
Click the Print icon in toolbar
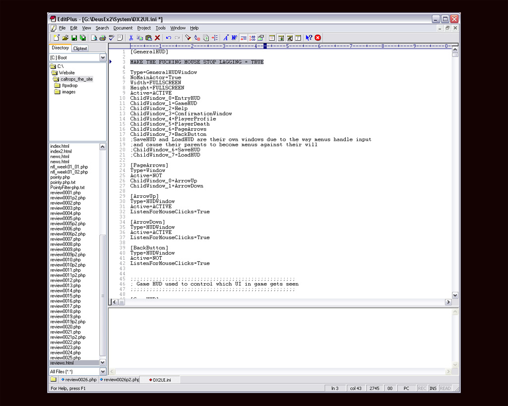coord(103,38)
